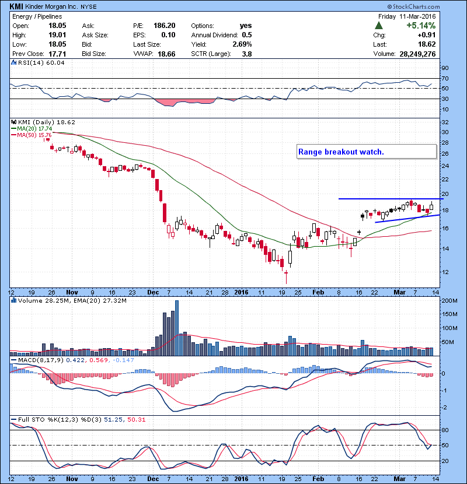The width and height of the screenshot is (467, 484).
Task: Click the 200M volume axis label
Action: coord(449,301)
